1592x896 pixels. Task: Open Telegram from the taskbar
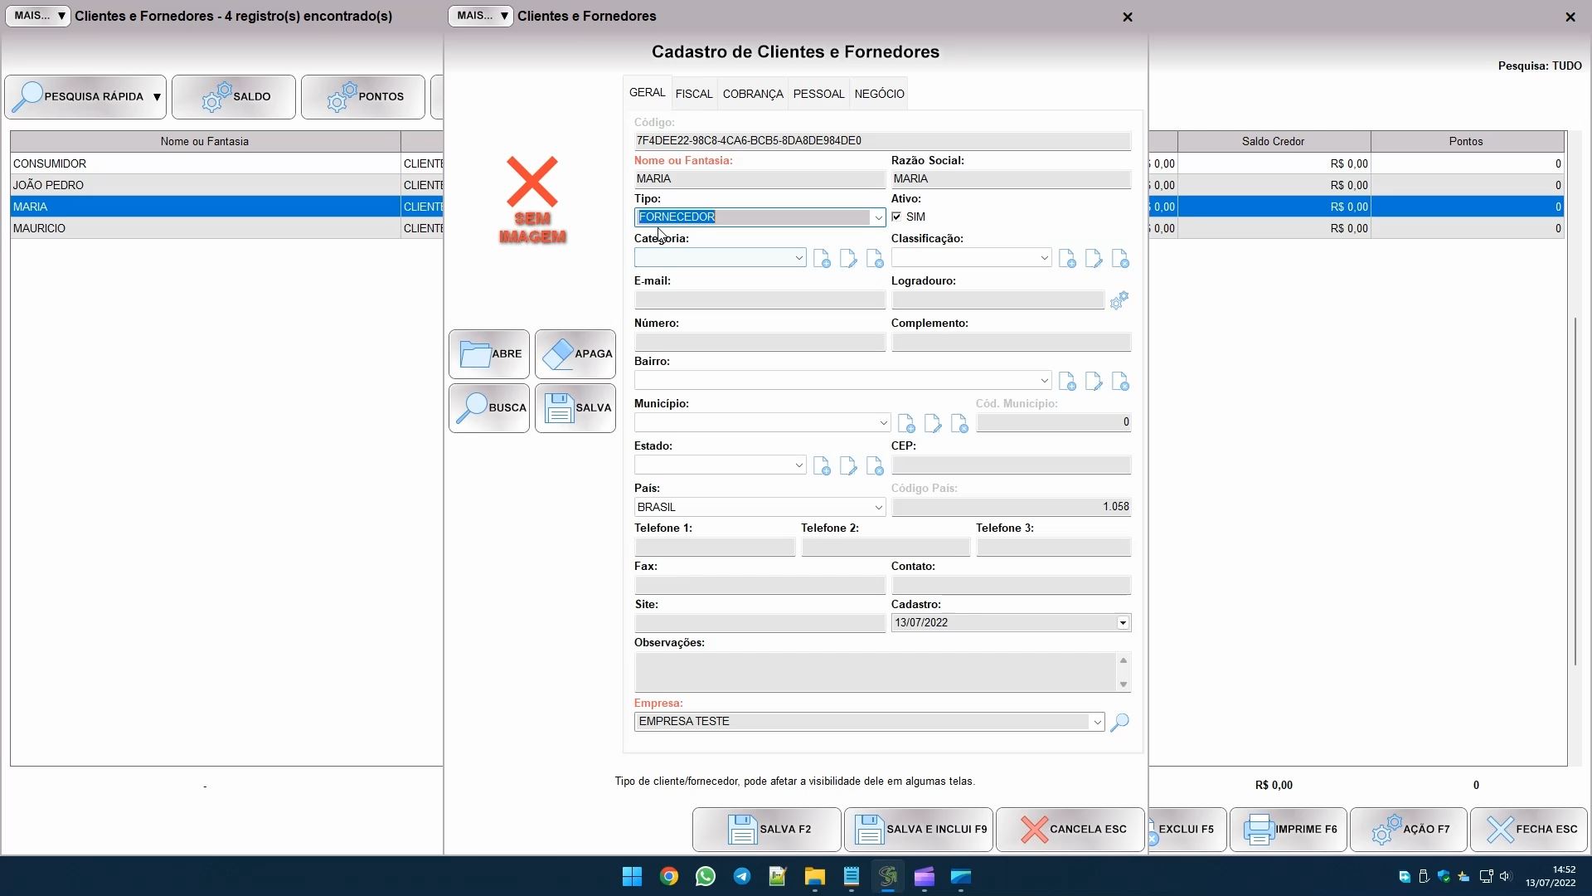coord(741,877)
